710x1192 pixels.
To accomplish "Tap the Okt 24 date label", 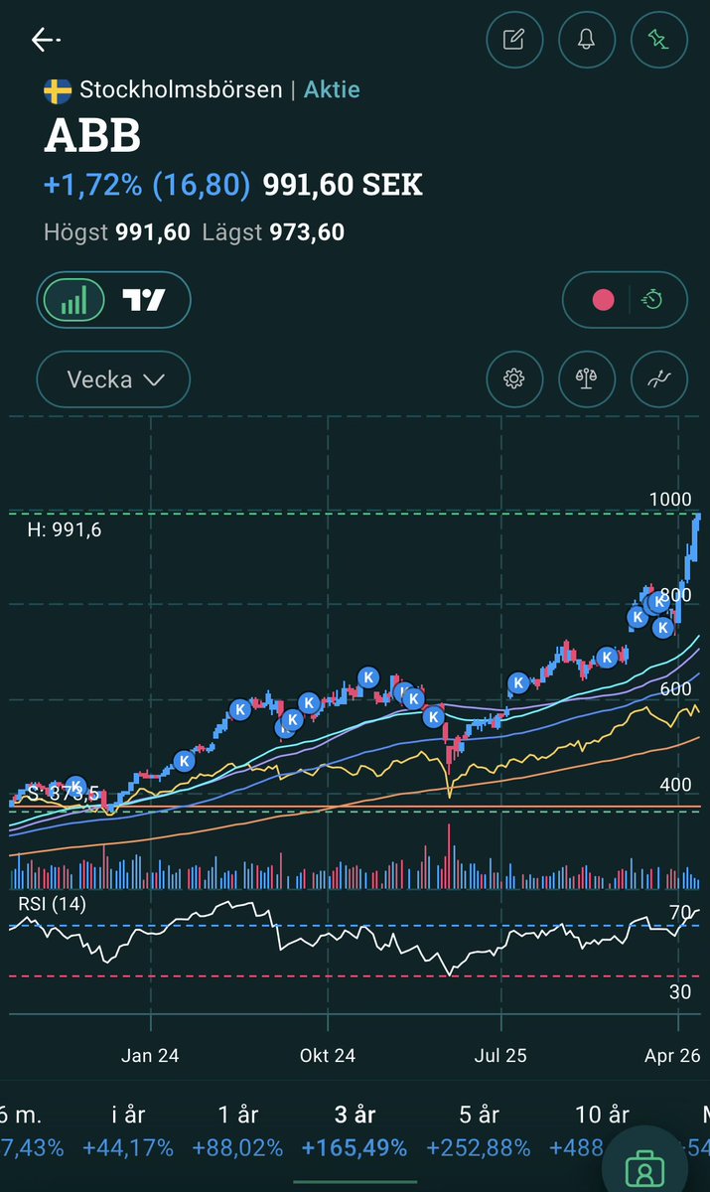I will [328, 1055].
